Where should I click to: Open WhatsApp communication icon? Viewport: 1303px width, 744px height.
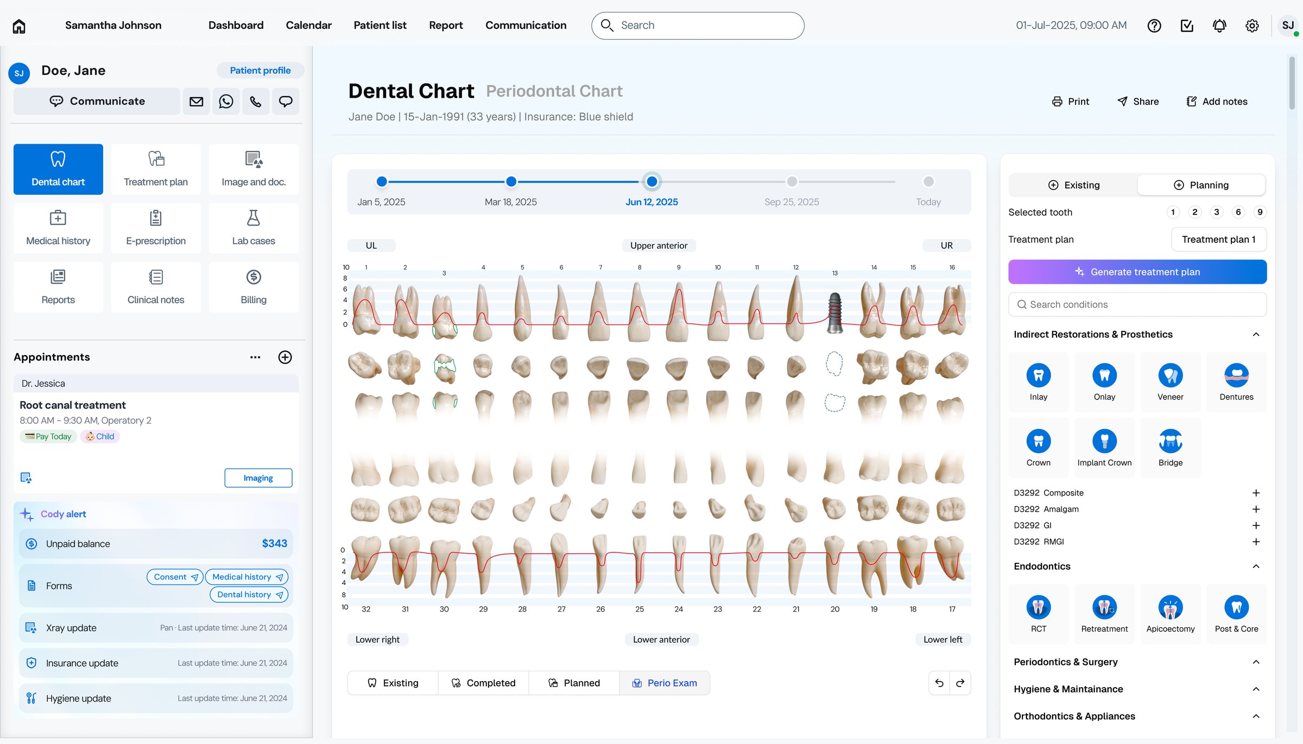click(x=226, y=101)
